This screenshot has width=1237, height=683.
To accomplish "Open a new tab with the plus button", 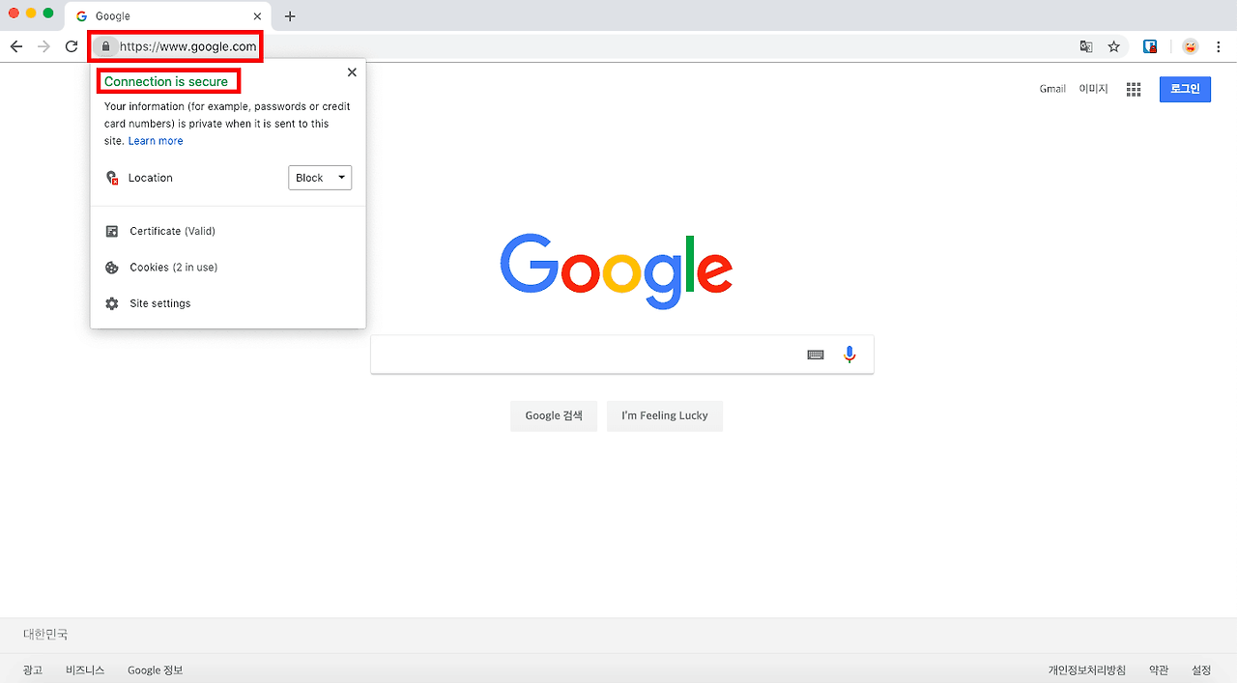I will (290, 15).
